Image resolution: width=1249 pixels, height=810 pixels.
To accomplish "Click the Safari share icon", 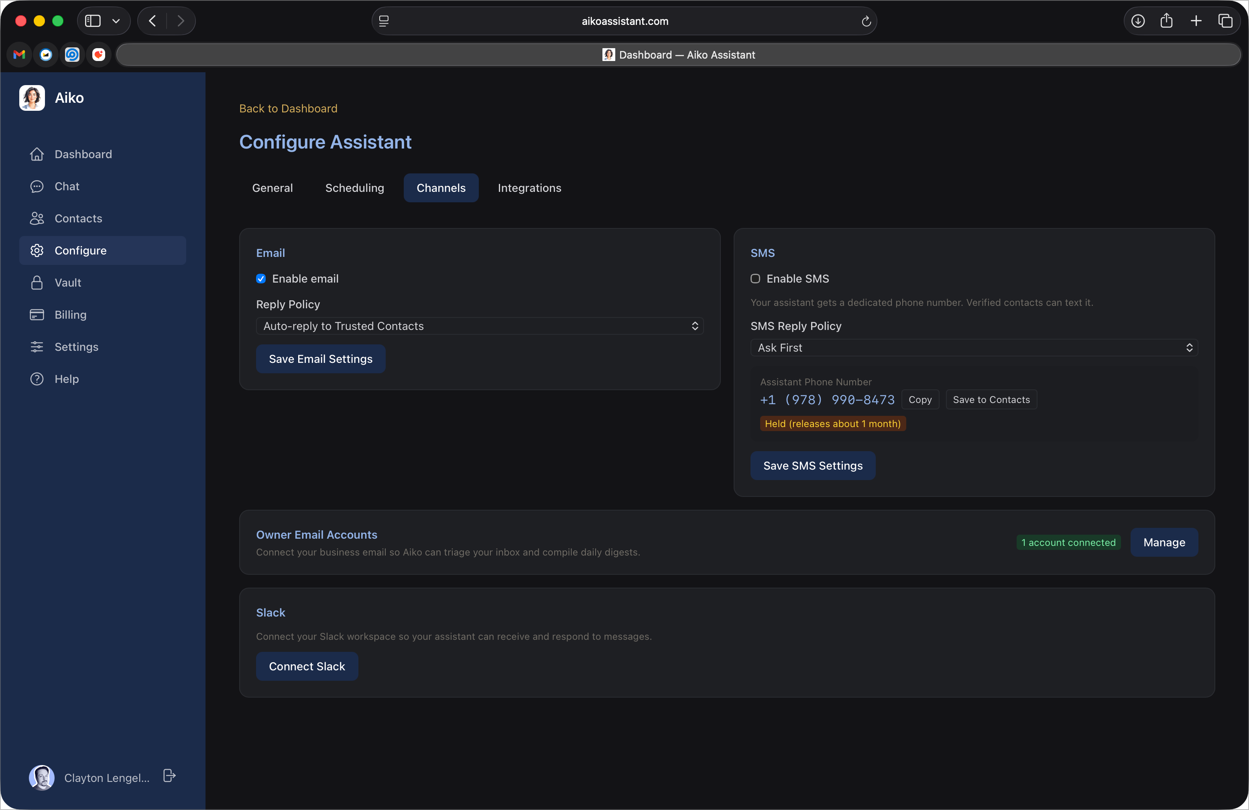I will click(1167, 21).
